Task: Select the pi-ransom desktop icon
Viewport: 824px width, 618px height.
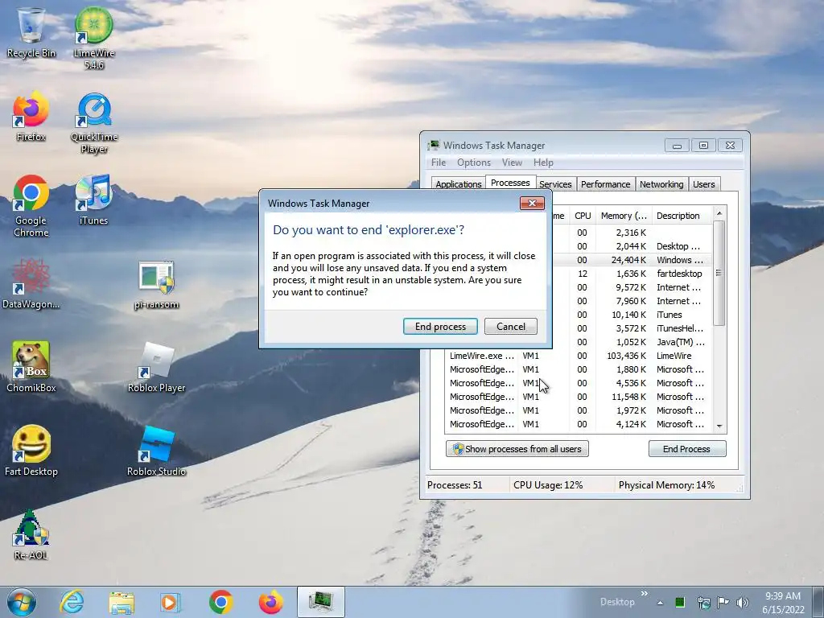Action: coord(157,284)
